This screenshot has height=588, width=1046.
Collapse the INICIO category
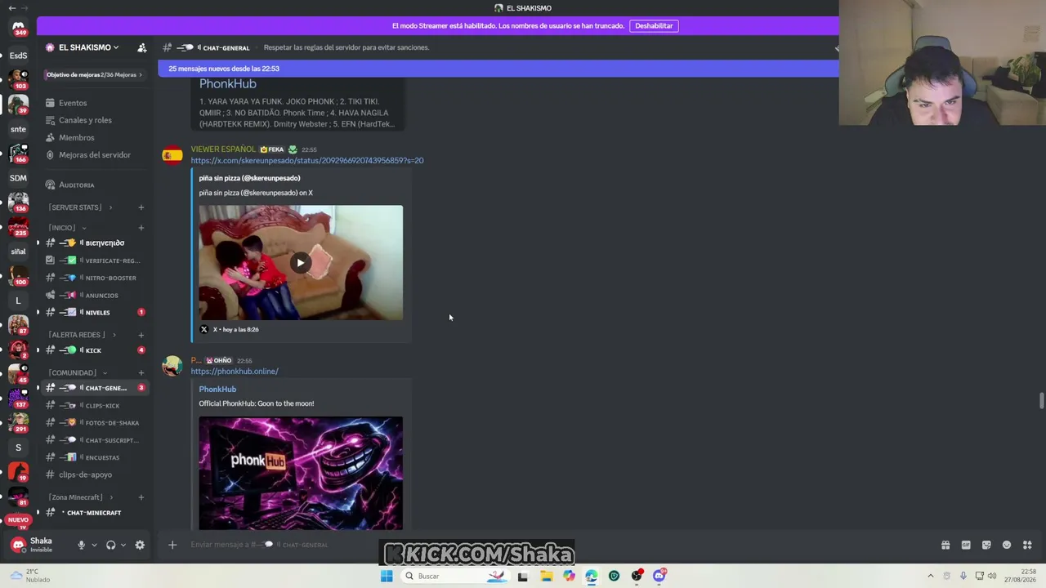(67, 228)
